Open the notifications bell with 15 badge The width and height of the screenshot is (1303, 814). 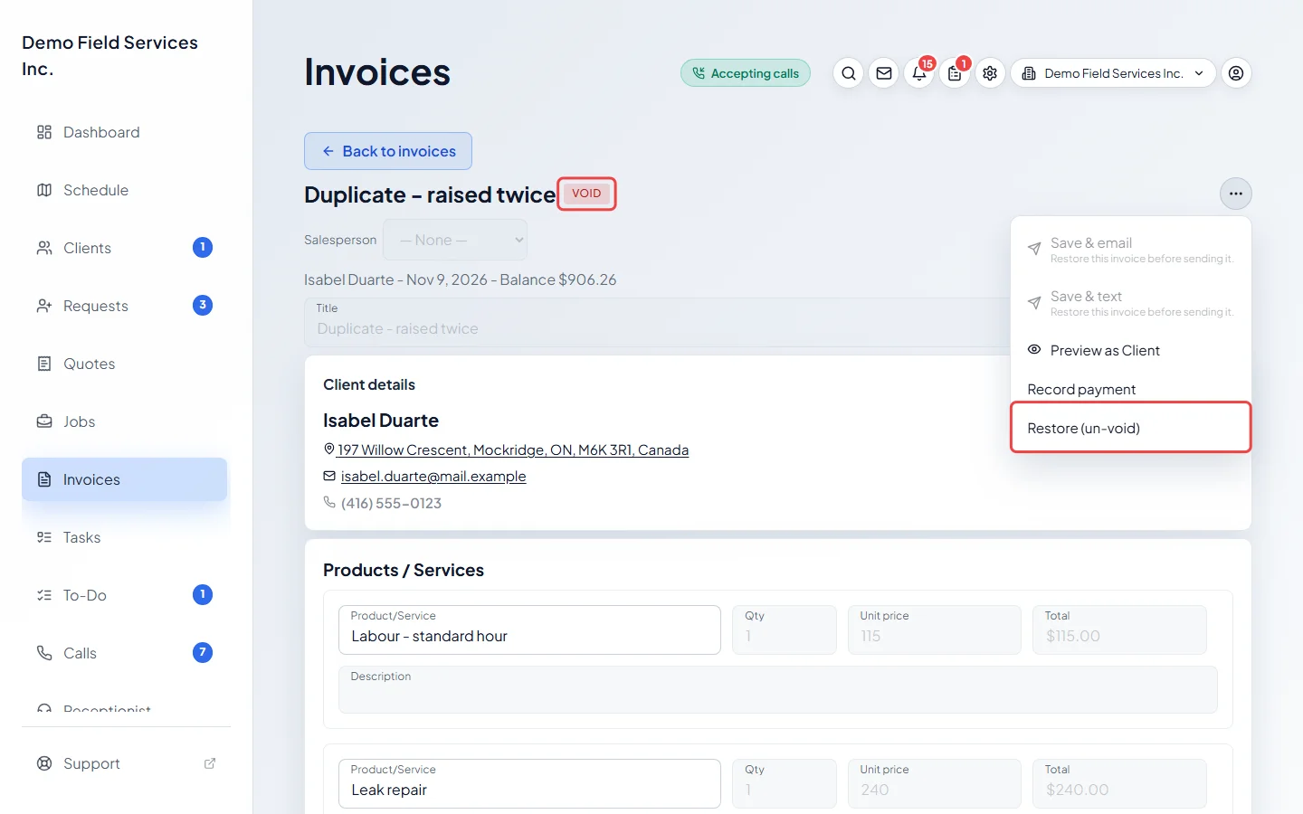[x=919, y=73]
